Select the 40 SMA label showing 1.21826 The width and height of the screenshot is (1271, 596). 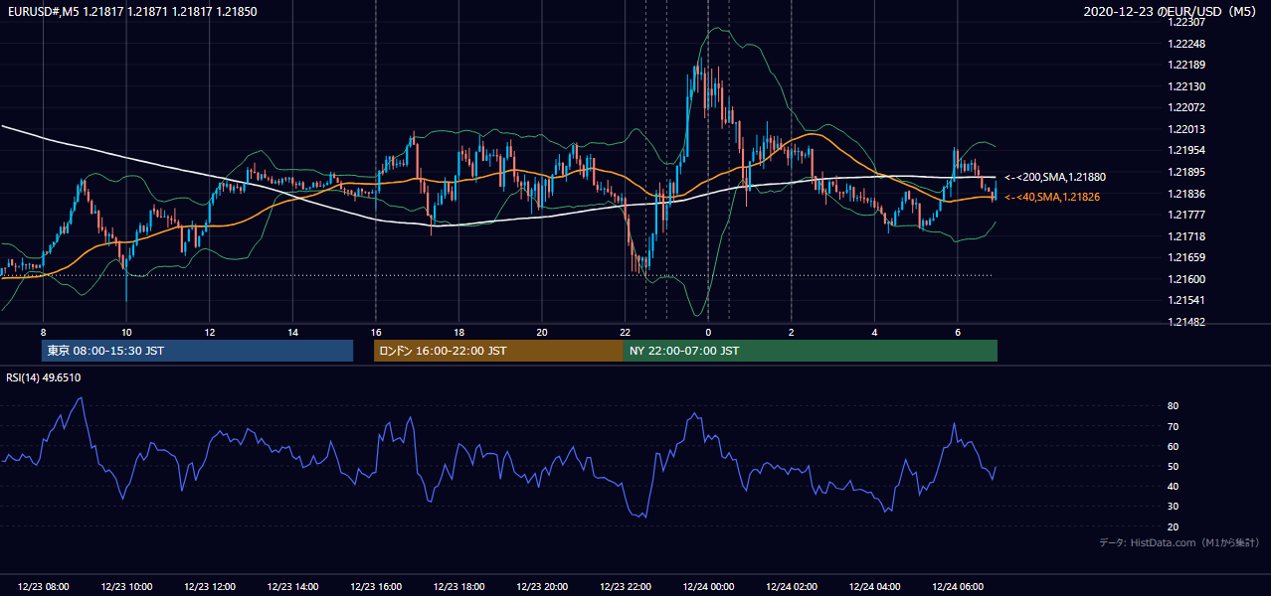pos(1052,197)
